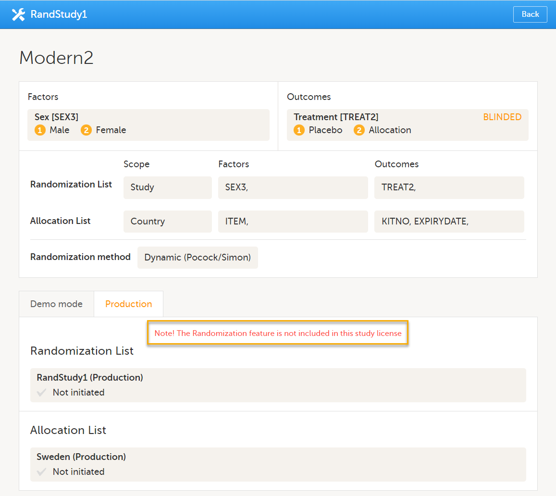The height and width of the screenshot is (496, 556).
Task: Click the Study scope field
Action: (167, 187)
